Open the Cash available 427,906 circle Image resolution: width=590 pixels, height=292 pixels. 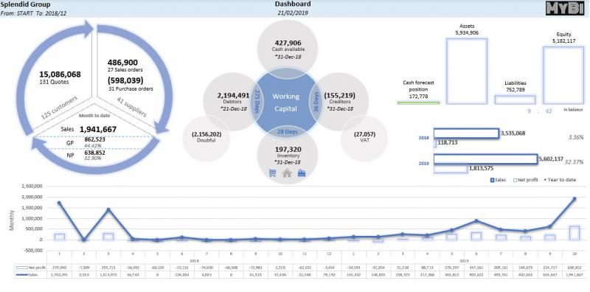(288, 49)
